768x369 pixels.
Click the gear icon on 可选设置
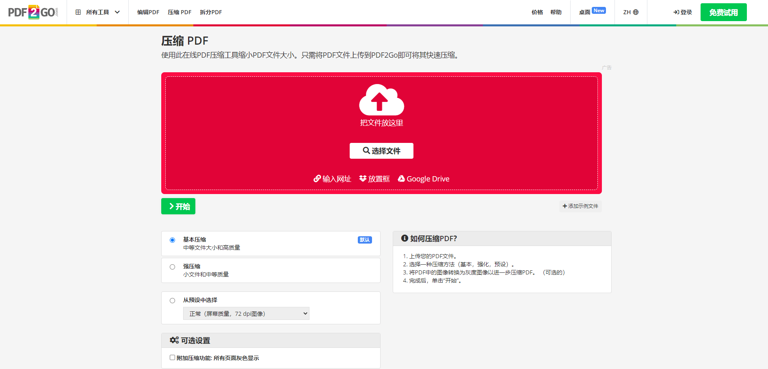tap(174, 340)
